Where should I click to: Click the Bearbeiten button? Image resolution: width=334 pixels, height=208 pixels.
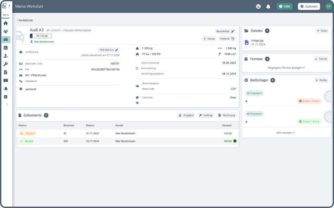point(225,31)
